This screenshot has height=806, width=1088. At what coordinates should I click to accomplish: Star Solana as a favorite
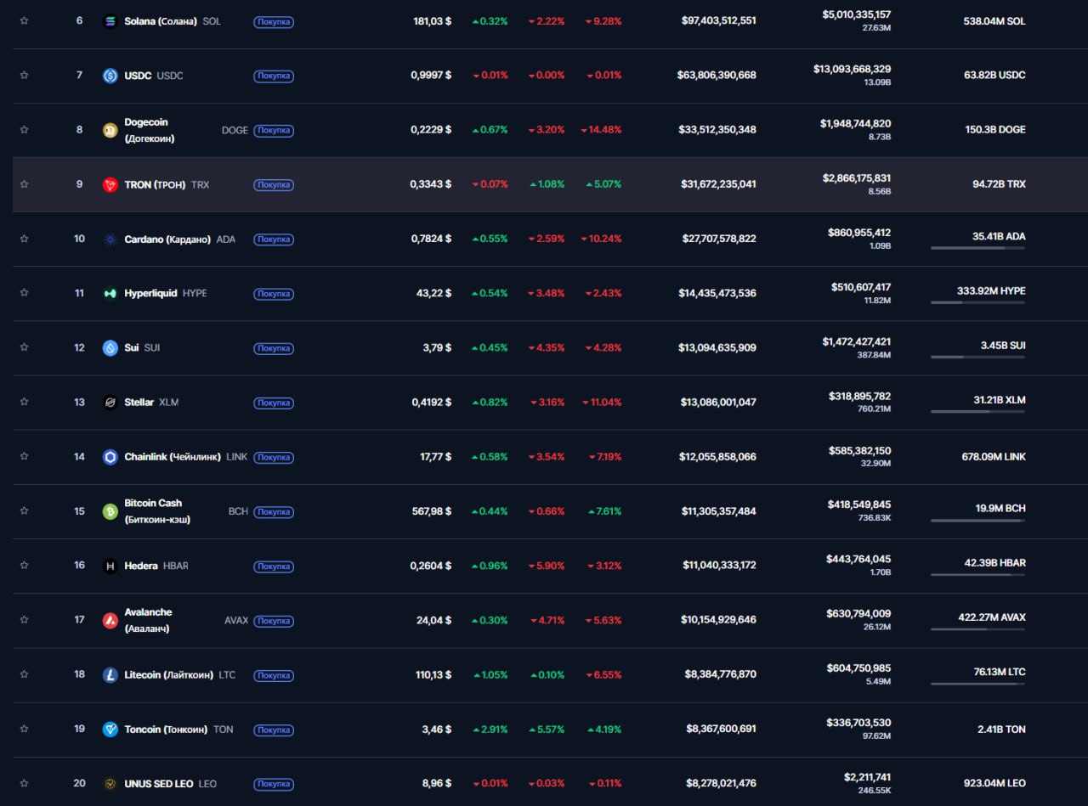click(x=24, y=20)
